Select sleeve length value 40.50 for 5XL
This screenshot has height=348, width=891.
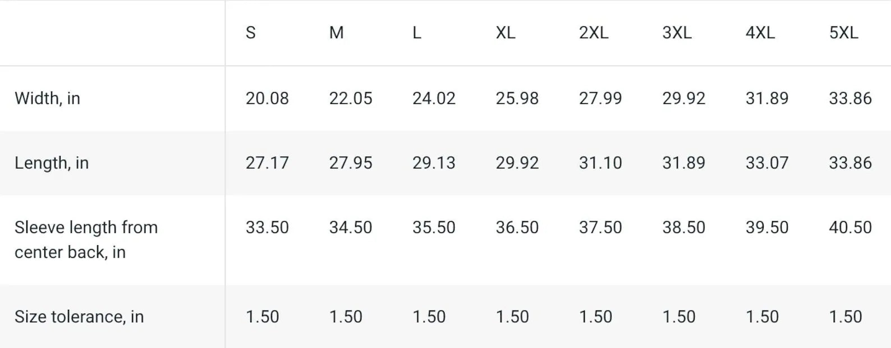851,227
